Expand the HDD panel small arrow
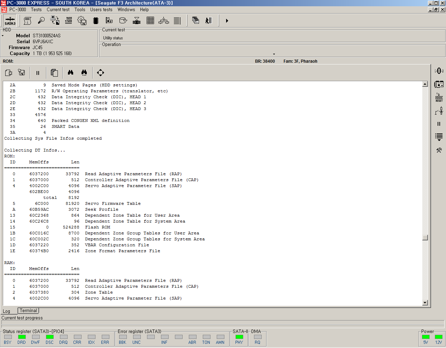 [x=2, y=36]
